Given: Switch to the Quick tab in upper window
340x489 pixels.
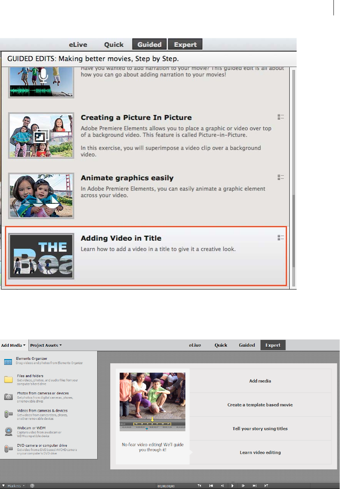Looking at the screenshot, I should pyautogui.click(x=114, y=45).
